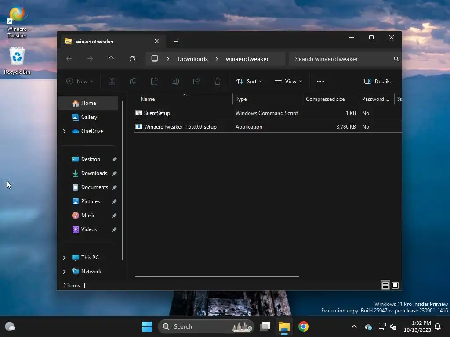The image size is (450, 337).
Task: Click Winaero Tweaker desktop shortcut
Action: pos(17,22)
